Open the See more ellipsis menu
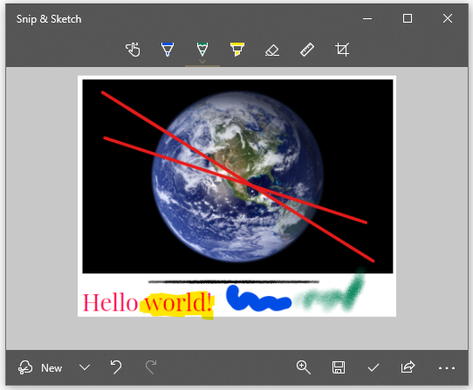Image resolution: width=473 pixels, height=390 pixels. [447, 367]
